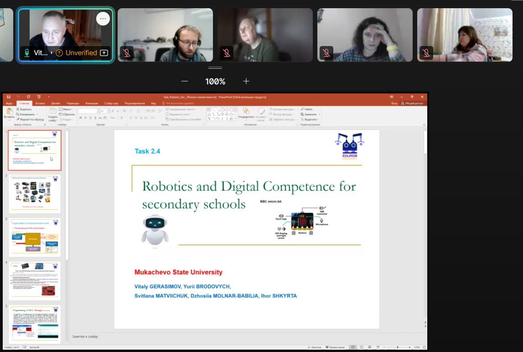Screen dimensions: 523x352
Task: Open the three-dots menu on speaker's video tile
Action: pos(103,19)
